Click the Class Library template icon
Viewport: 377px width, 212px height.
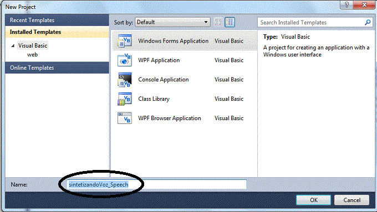coord(124,99)
